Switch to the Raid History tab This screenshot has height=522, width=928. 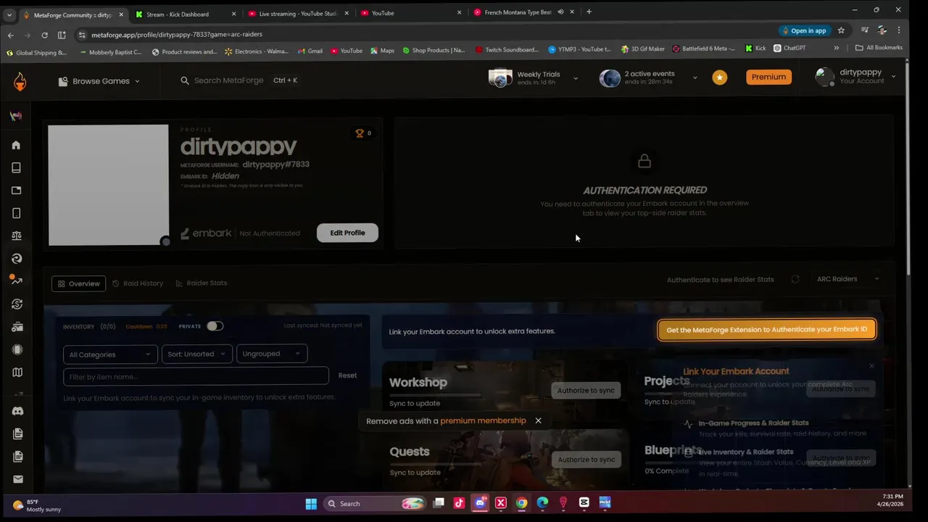click(x=138, y=283)
